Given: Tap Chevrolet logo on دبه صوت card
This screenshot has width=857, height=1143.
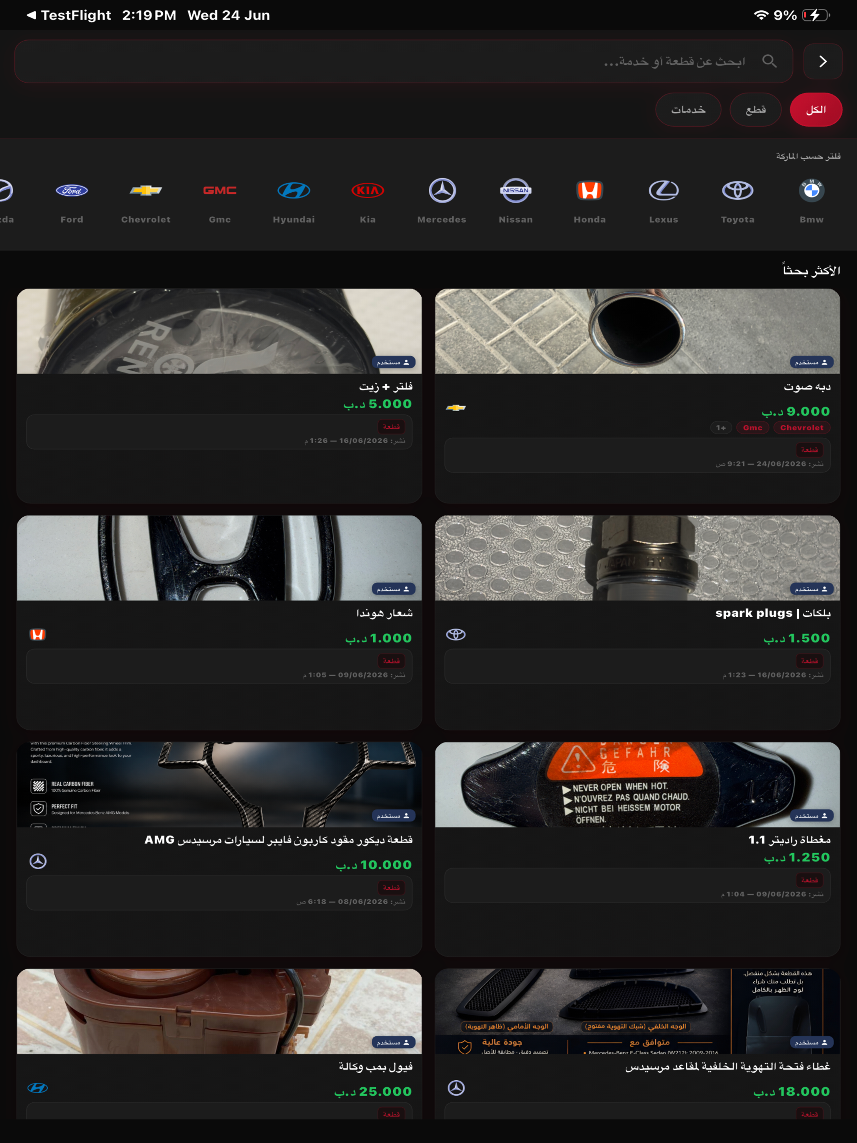Looking at the screenshot, I should pyautogui.click(x=455, y=408).
